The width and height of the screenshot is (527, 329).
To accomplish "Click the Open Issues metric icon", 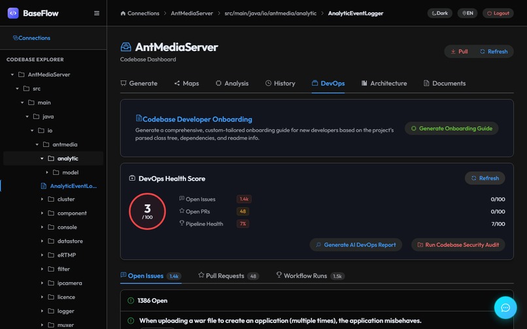I will point(182,198).
